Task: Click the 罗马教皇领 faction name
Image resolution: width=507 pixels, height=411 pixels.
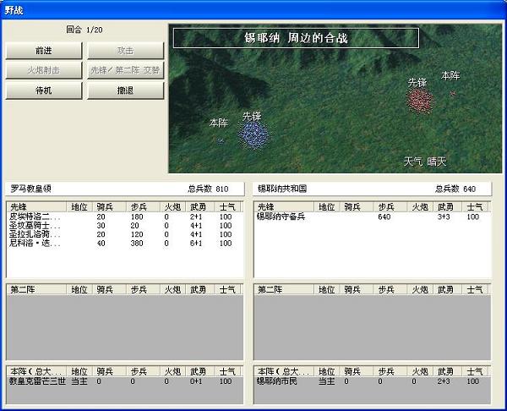Action: pos(31,189)
